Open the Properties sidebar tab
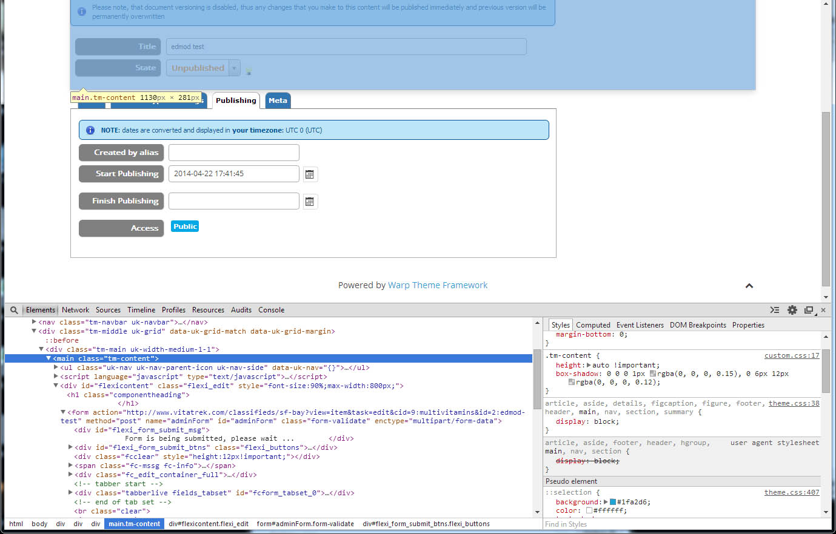The height and width of the screenshot is (534, 836). (748, 325)
